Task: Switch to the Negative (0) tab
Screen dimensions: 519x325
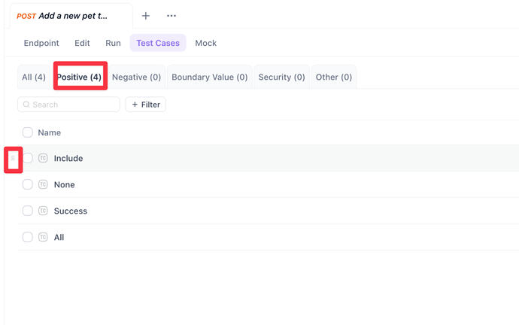Action: click(x=136, y=77)
